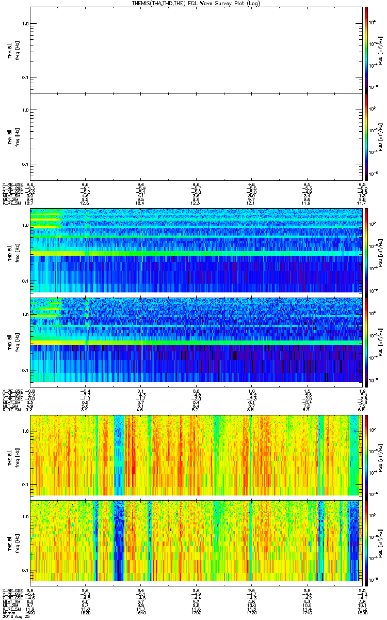Click the THE B-parallel spectrogram panel
This screenshot has width=387, height=620.
(197, 543)
